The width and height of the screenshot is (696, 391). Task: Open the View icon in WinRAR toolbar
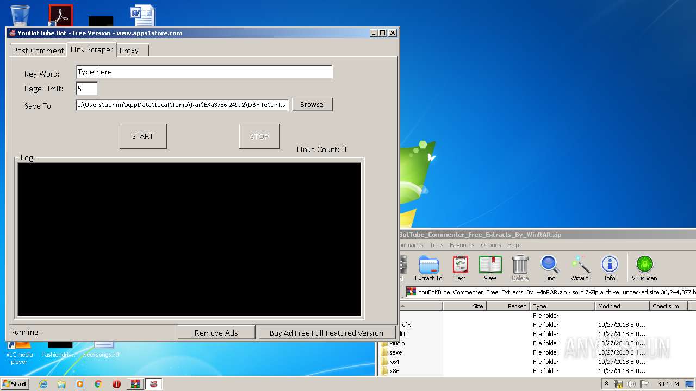click(x=490, y=268)
